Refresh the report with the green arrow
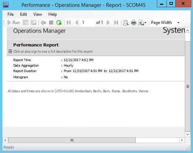 (59, 23)
